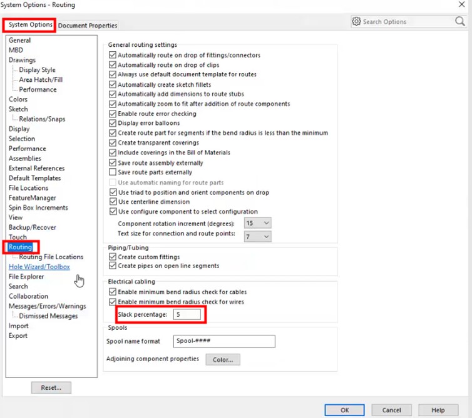Click the Slack percentage input field

[x=187, y=314]
